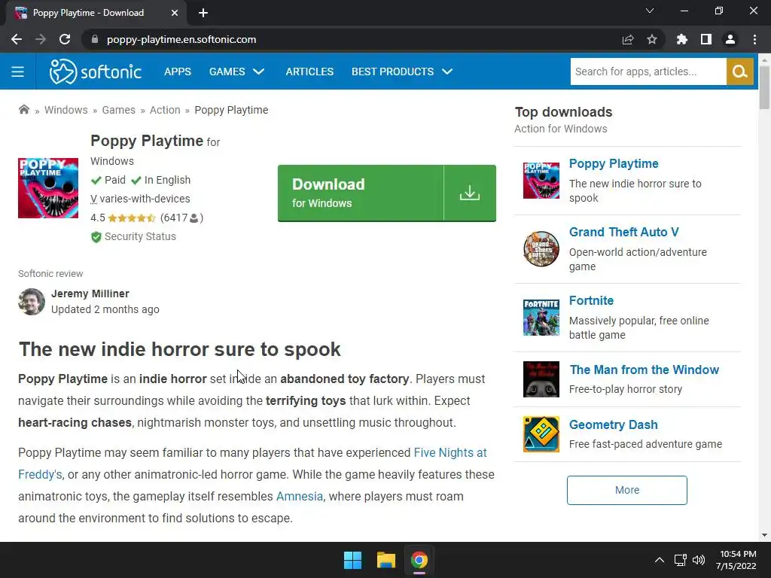Bookmark this page with the star
771x578 pixels.
tap(652, 39)
